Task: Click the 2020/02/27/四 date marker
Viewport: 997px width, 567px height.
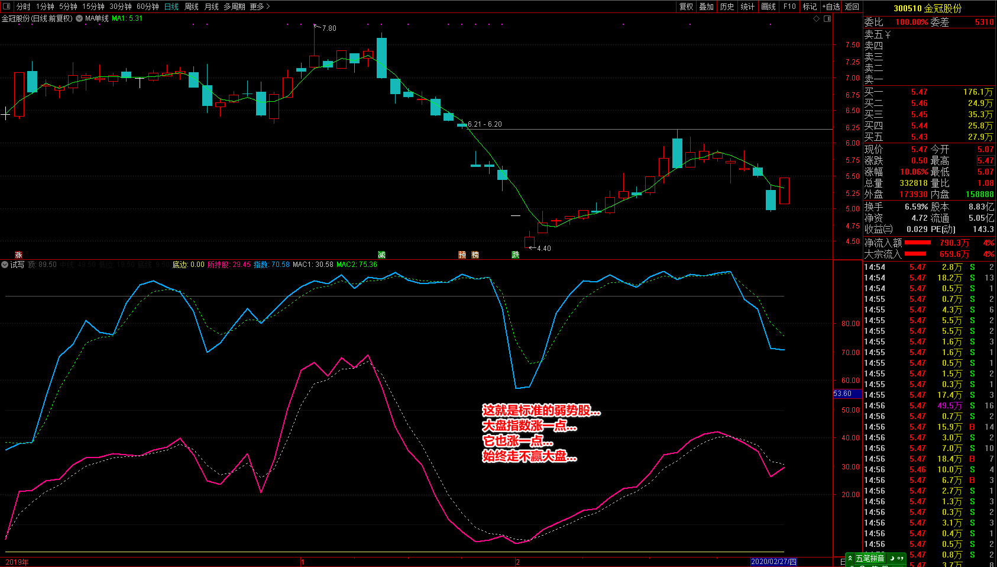Action: point(773,562)
